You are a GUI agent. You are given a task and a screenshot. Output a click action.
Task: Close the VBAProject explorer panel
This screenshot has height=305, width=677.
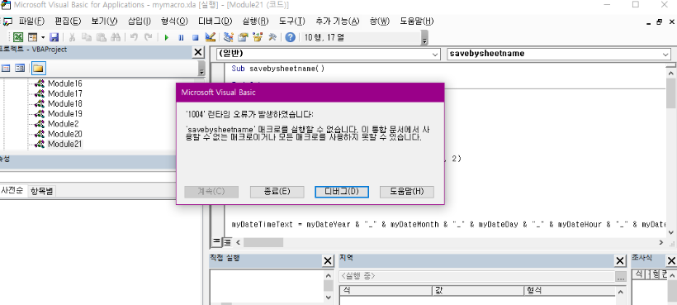tap(198, 52)
